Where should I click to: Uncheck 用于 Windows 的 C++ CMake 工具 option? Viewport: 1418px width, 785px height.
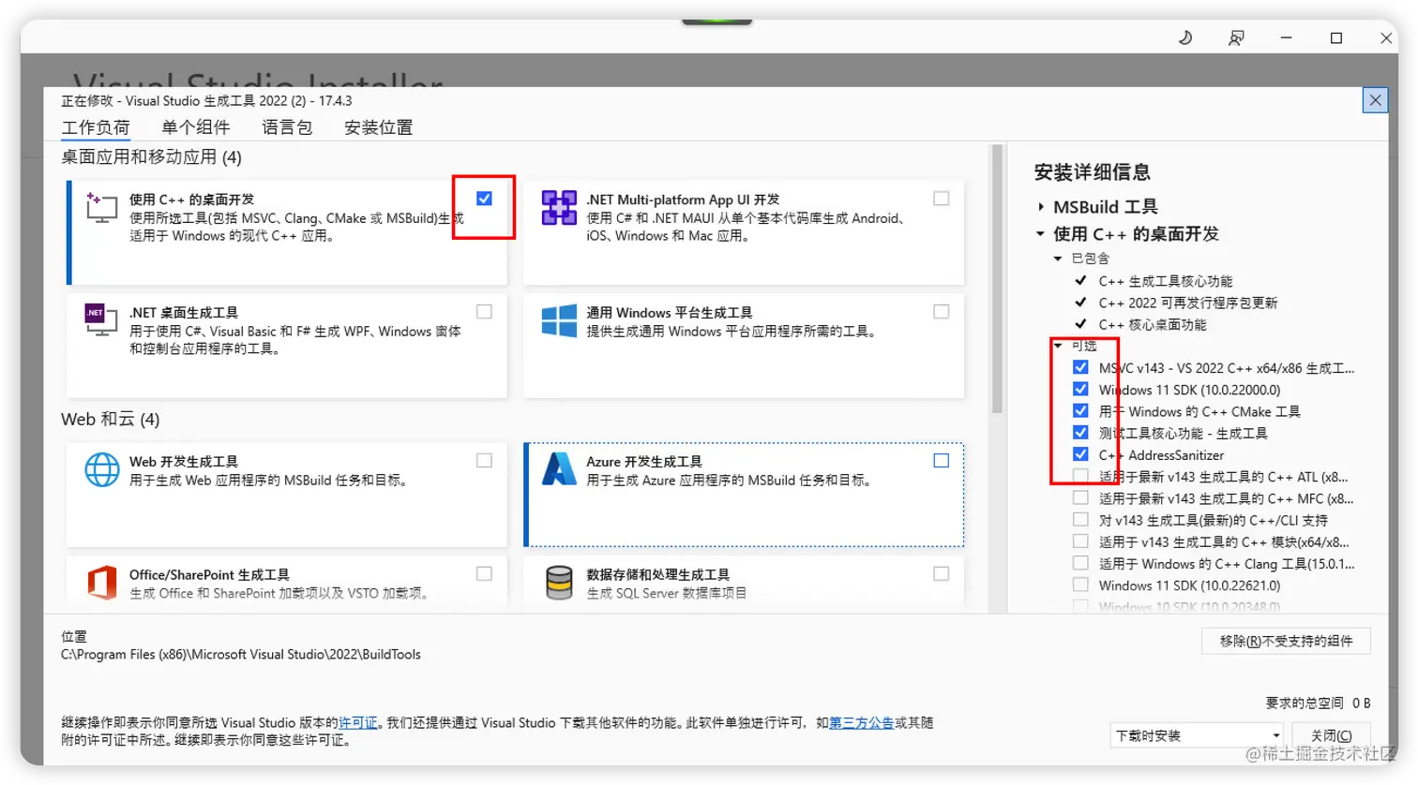pyautogui.click(x=1080, y=410)
